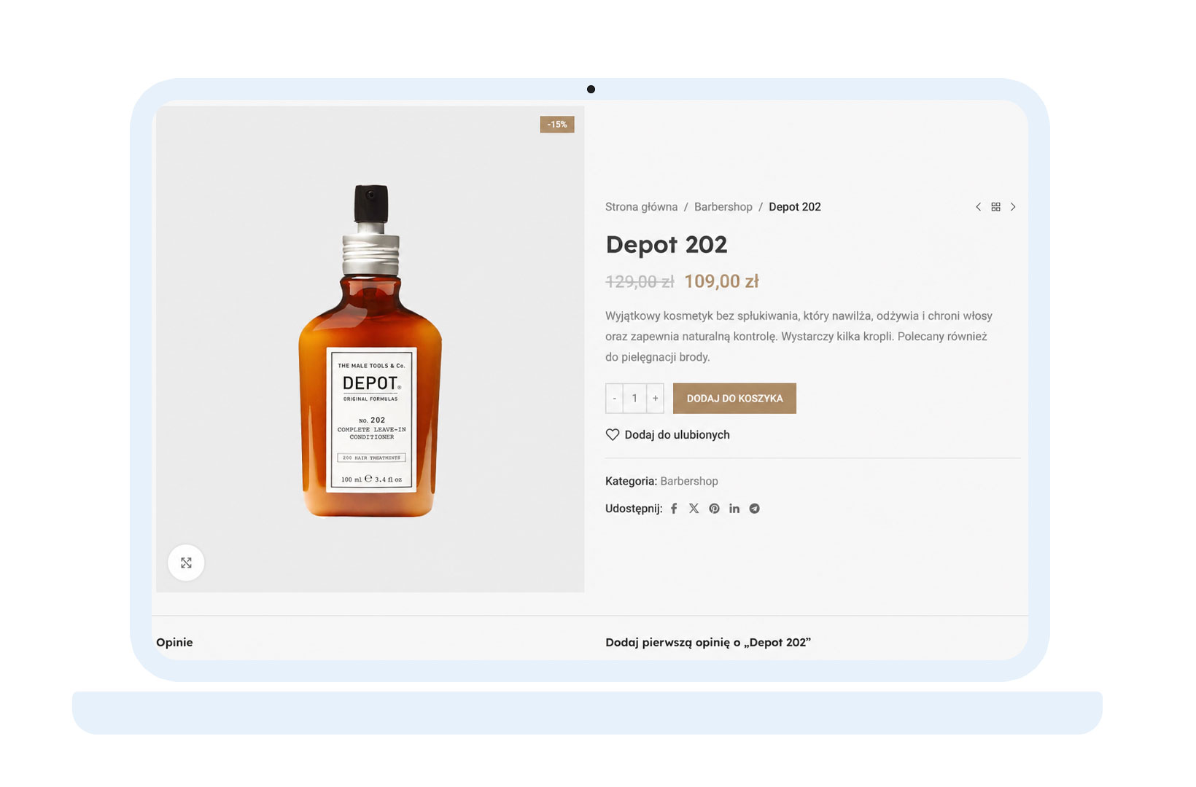
Task: Open the Barbershop breadcrumb link
Action: (723, 207)
